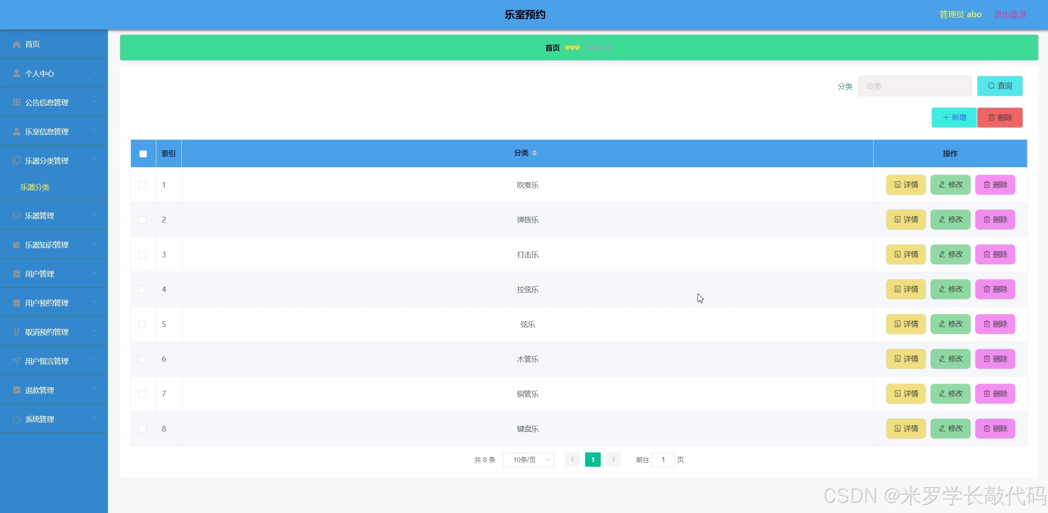Click the 用户留言管理 paper-plane icon

tap(16, 361)
